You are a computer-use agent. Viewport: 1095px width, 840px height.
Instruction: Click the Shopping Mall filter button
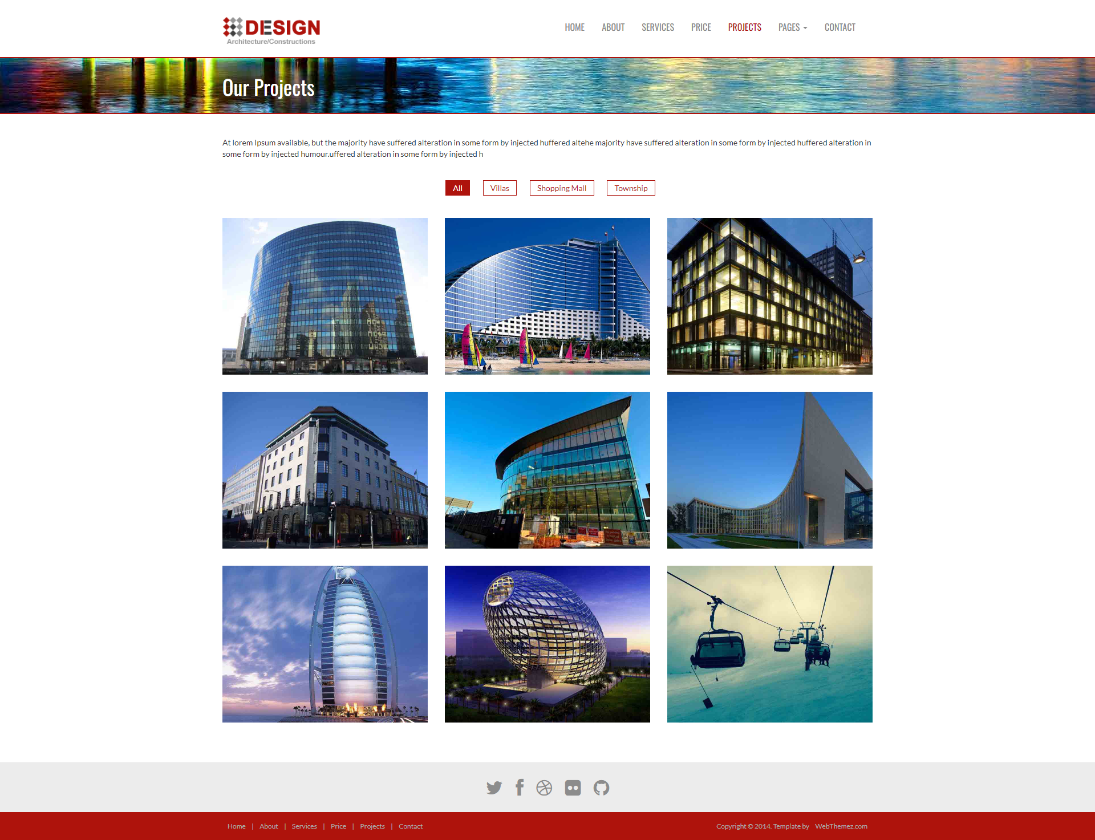(x=561, y=187)
